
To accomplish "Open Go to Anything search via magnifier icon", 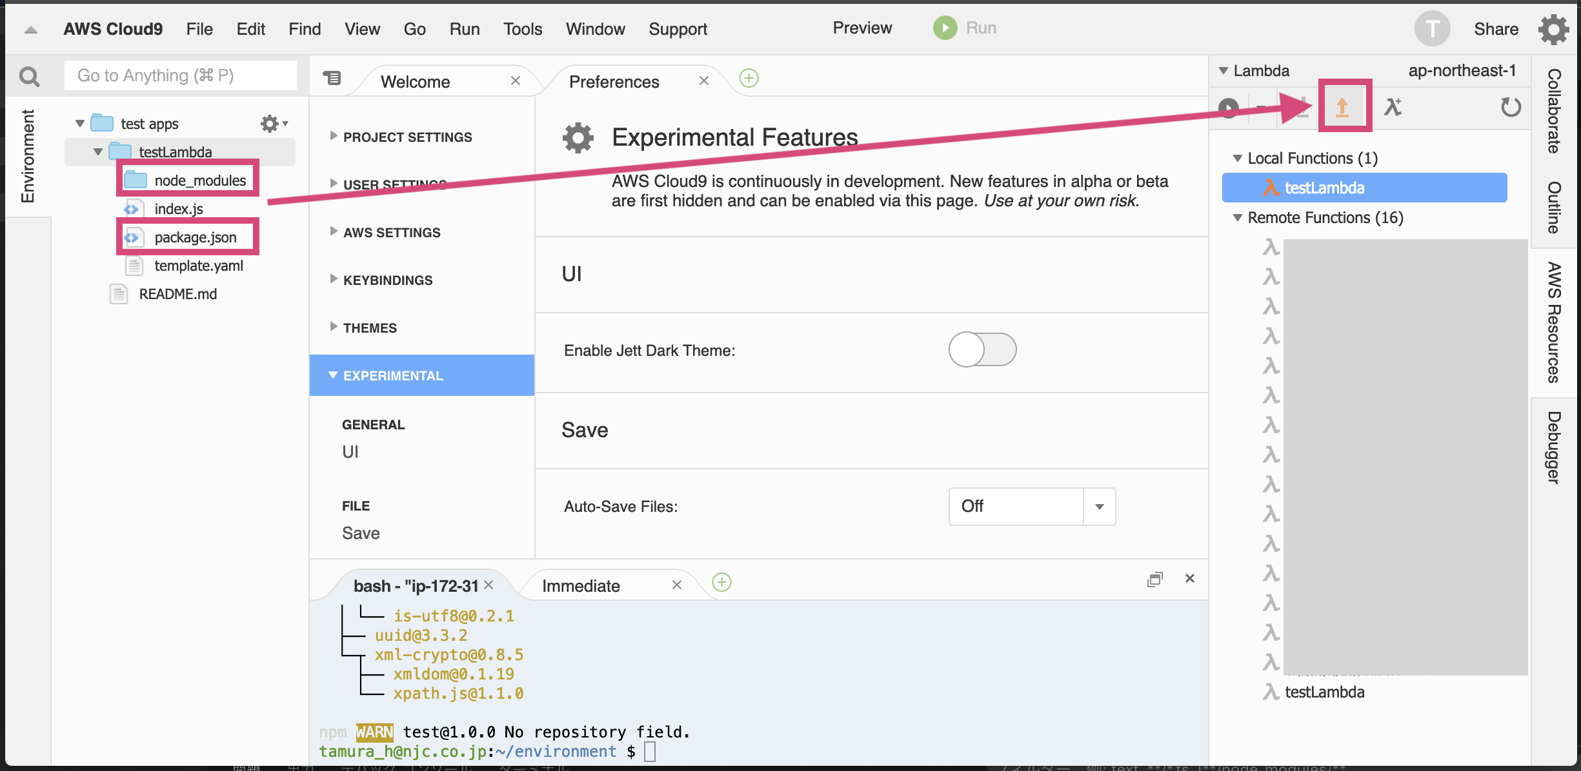I will 30,75.
